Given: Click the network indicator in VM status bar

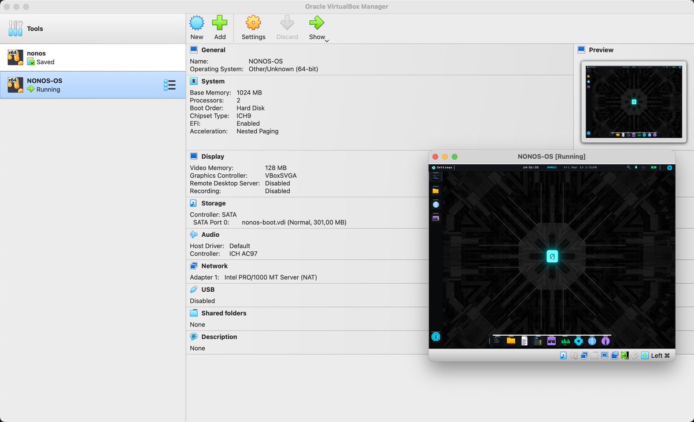Looking at the screenshot, I should [584, 355].
